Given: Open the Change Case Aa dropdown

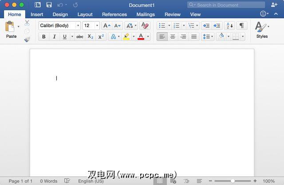Looking at the screenshot, I should click(131, 26).
